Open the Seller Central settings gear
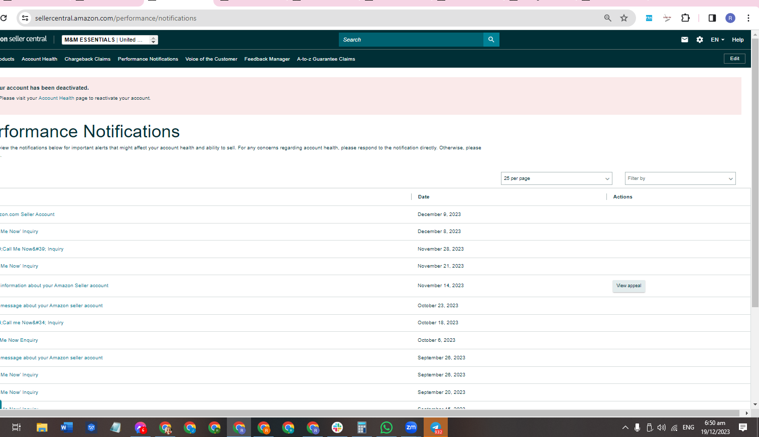The width and height of the screenshot is (759, 437). 700,40
